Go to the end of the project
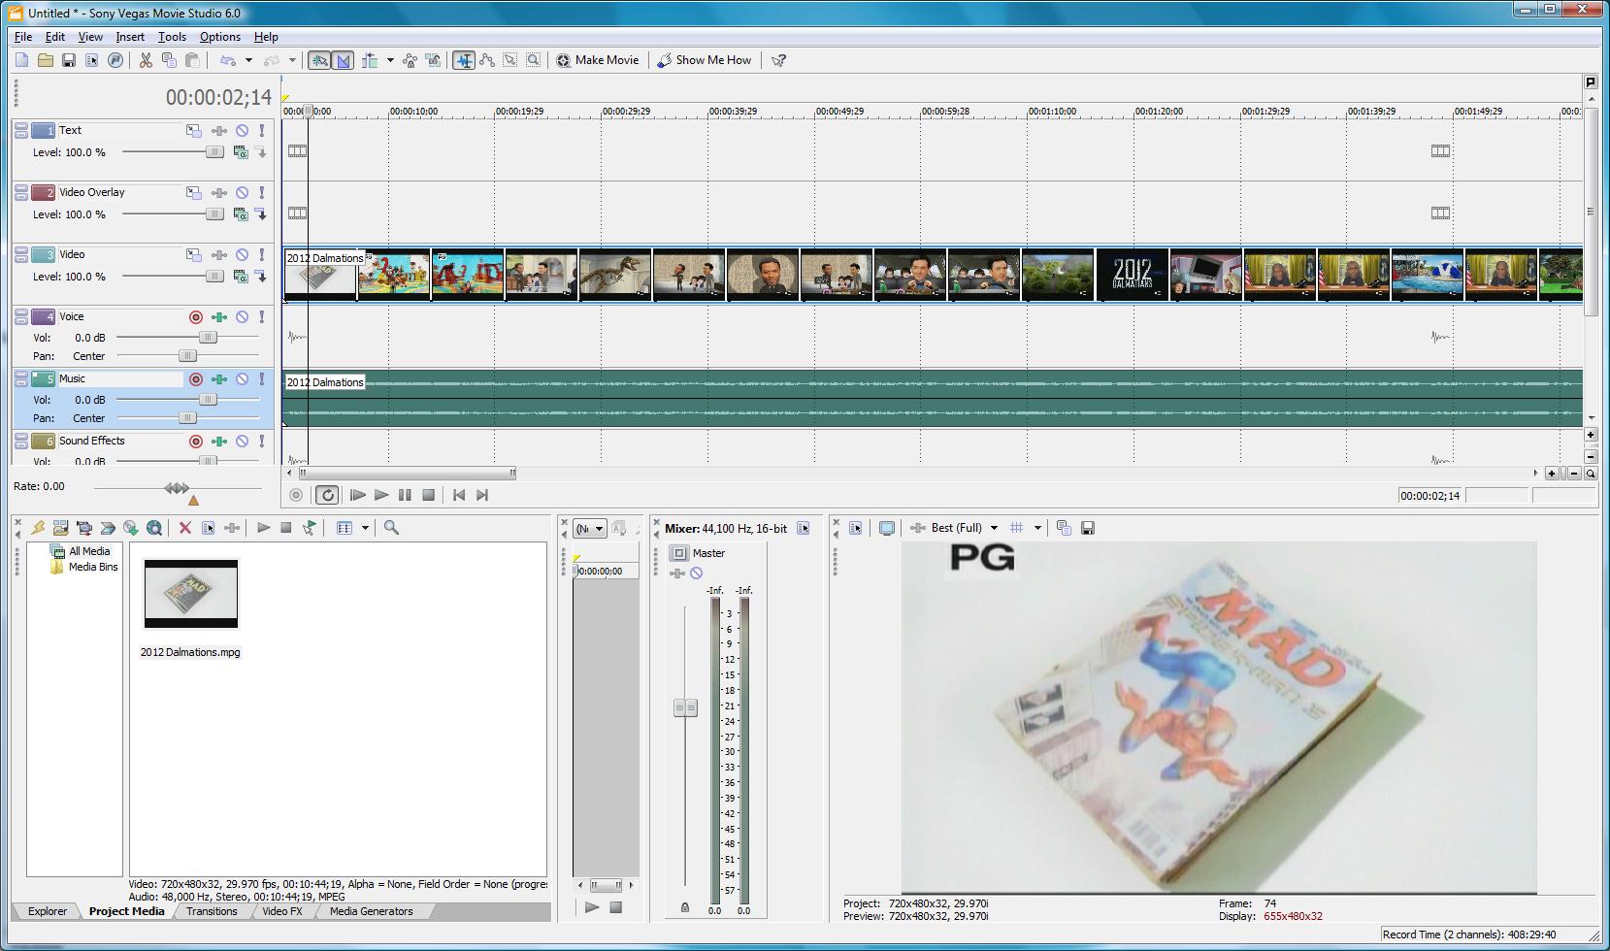 (482, 495)
